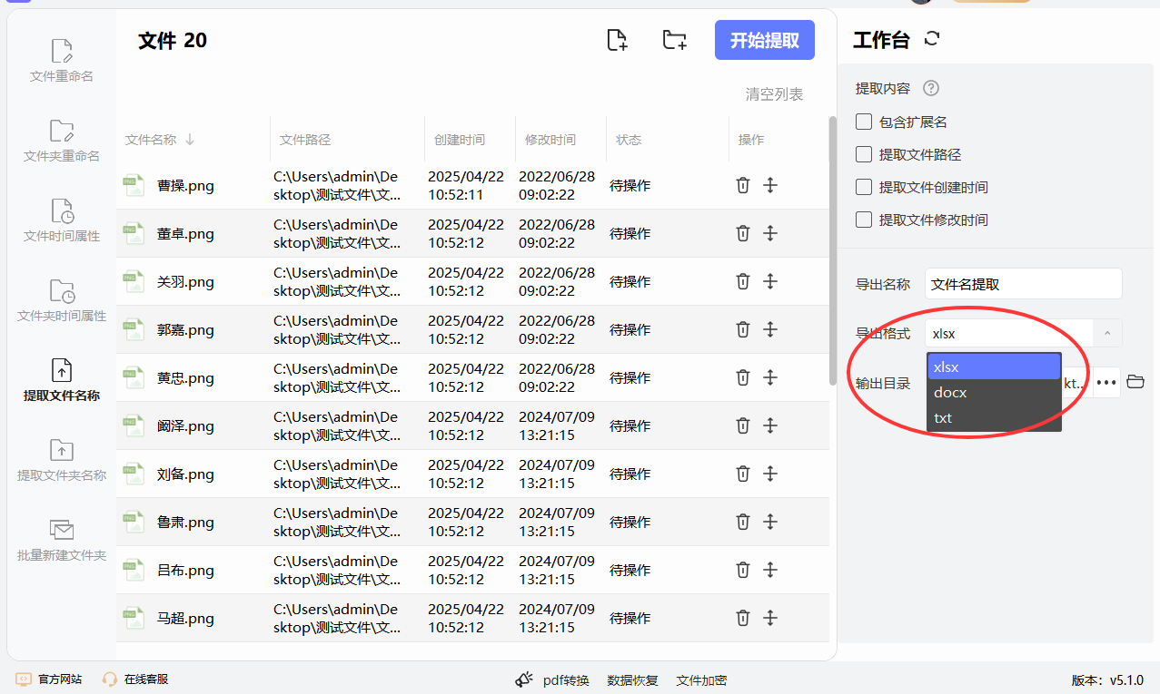Delete the 黄忠.png row

[742, 377]
